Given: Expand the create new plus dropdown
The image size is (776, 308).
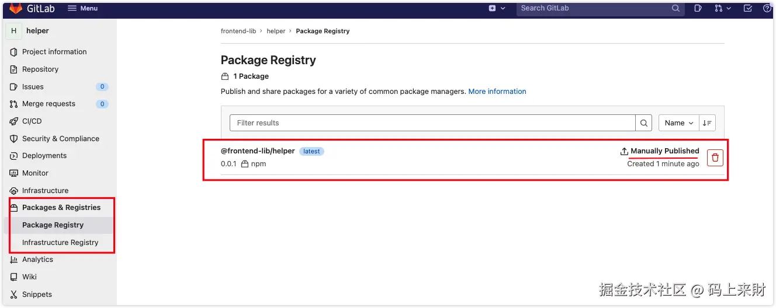Looking at the screenshot, I should (496, 8).
